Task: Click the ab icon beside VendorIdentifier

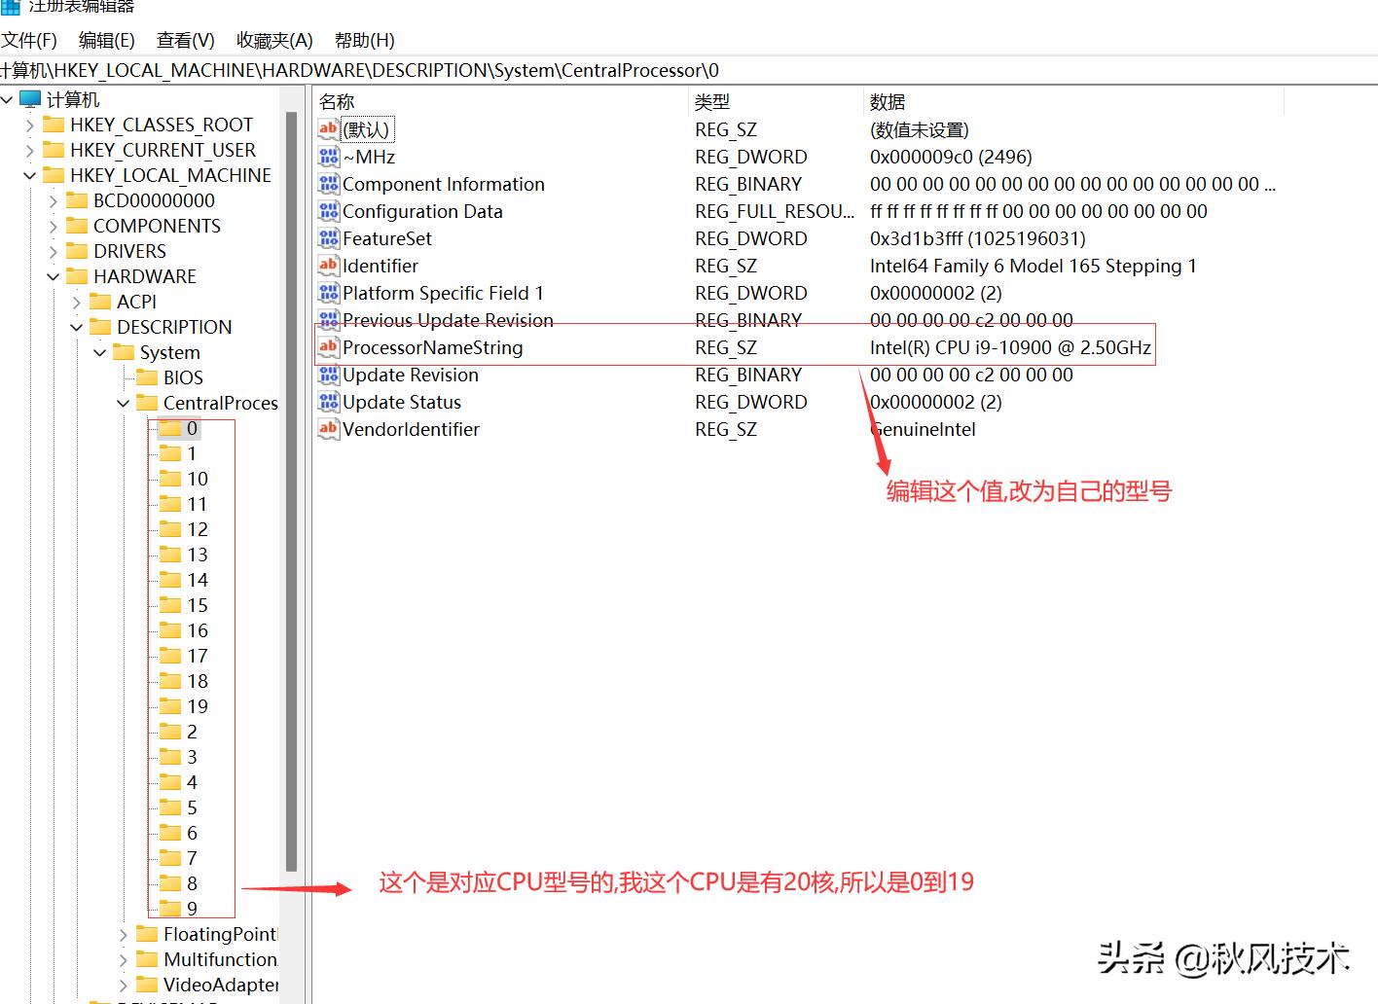Action: click(328, 428)
